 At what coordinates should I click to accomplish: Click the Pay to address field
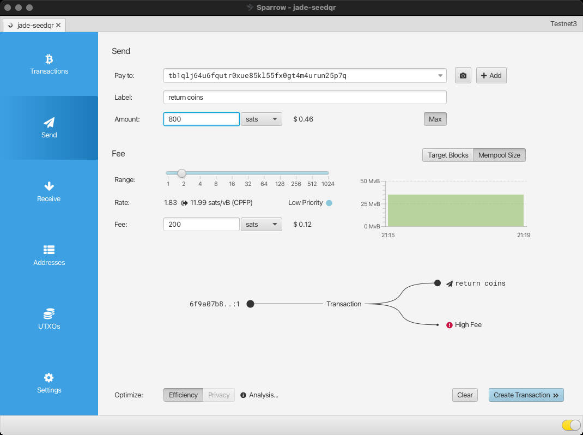[305, 76]
